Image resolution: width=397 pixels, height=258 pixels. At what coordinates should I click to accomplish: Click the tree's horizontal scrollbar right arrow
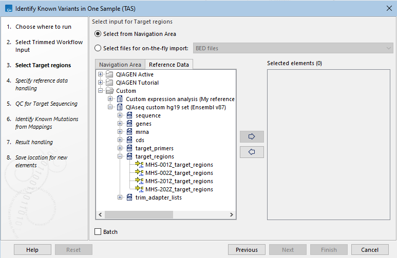[x=232, y=215]
